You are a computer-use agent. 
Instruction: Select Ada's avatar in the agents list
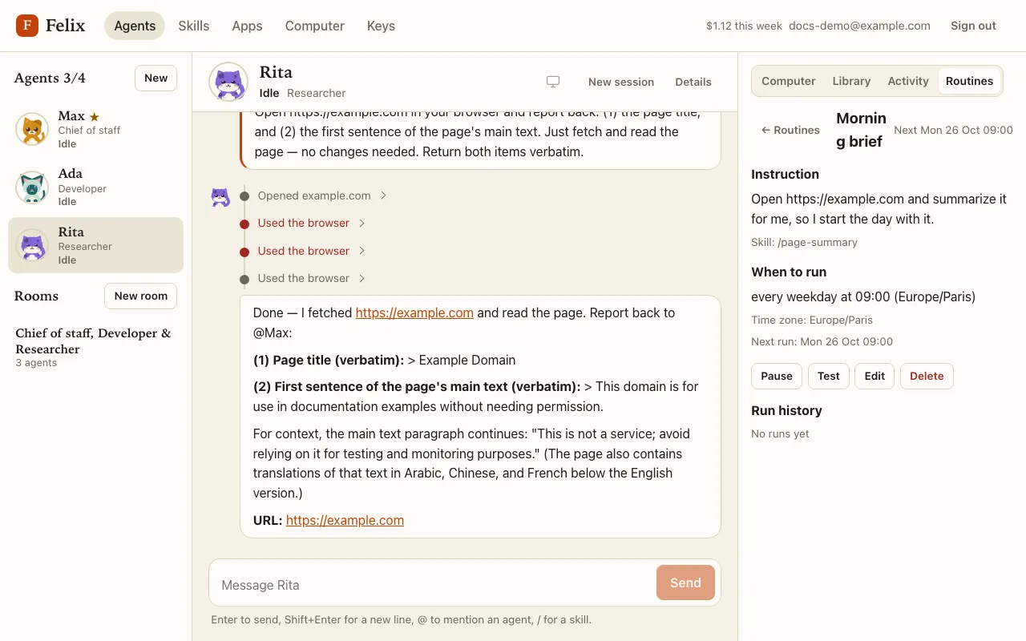point(32,187)
